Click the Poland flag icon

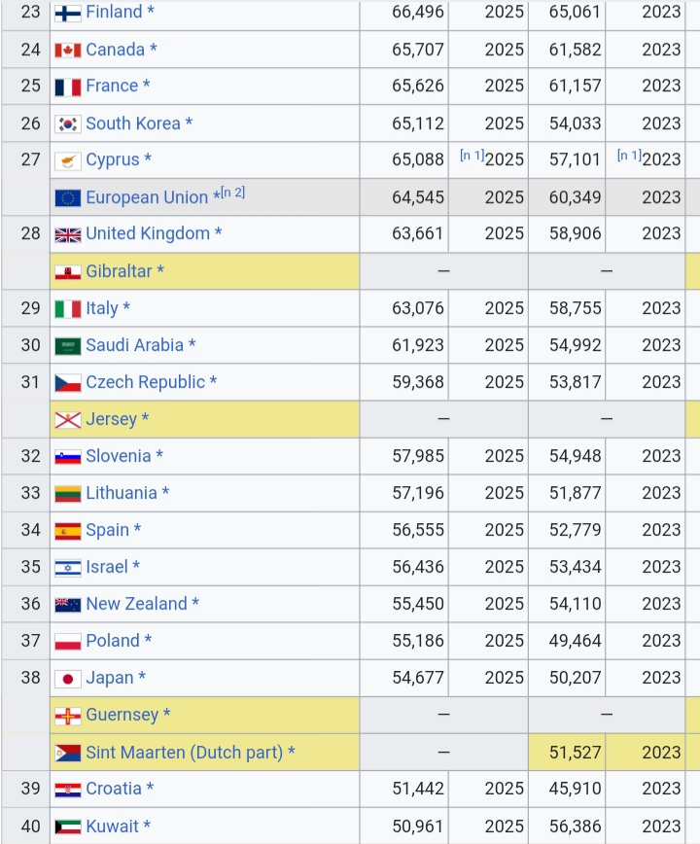pyautogui.click(x=68, y=642)
